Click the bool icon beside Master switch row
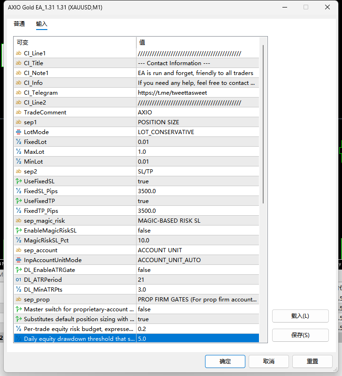Viewport: 342px width, 376px height. coord(18,309)
